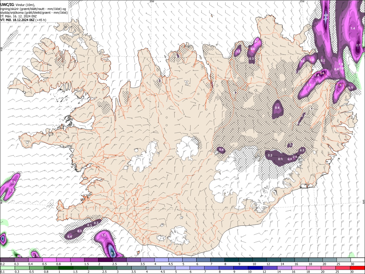Image resolution: width=365 pixels, height=274 pixels.
Task: Select the pale green 0.1 rain scale swatch
Action: [7, 268]
